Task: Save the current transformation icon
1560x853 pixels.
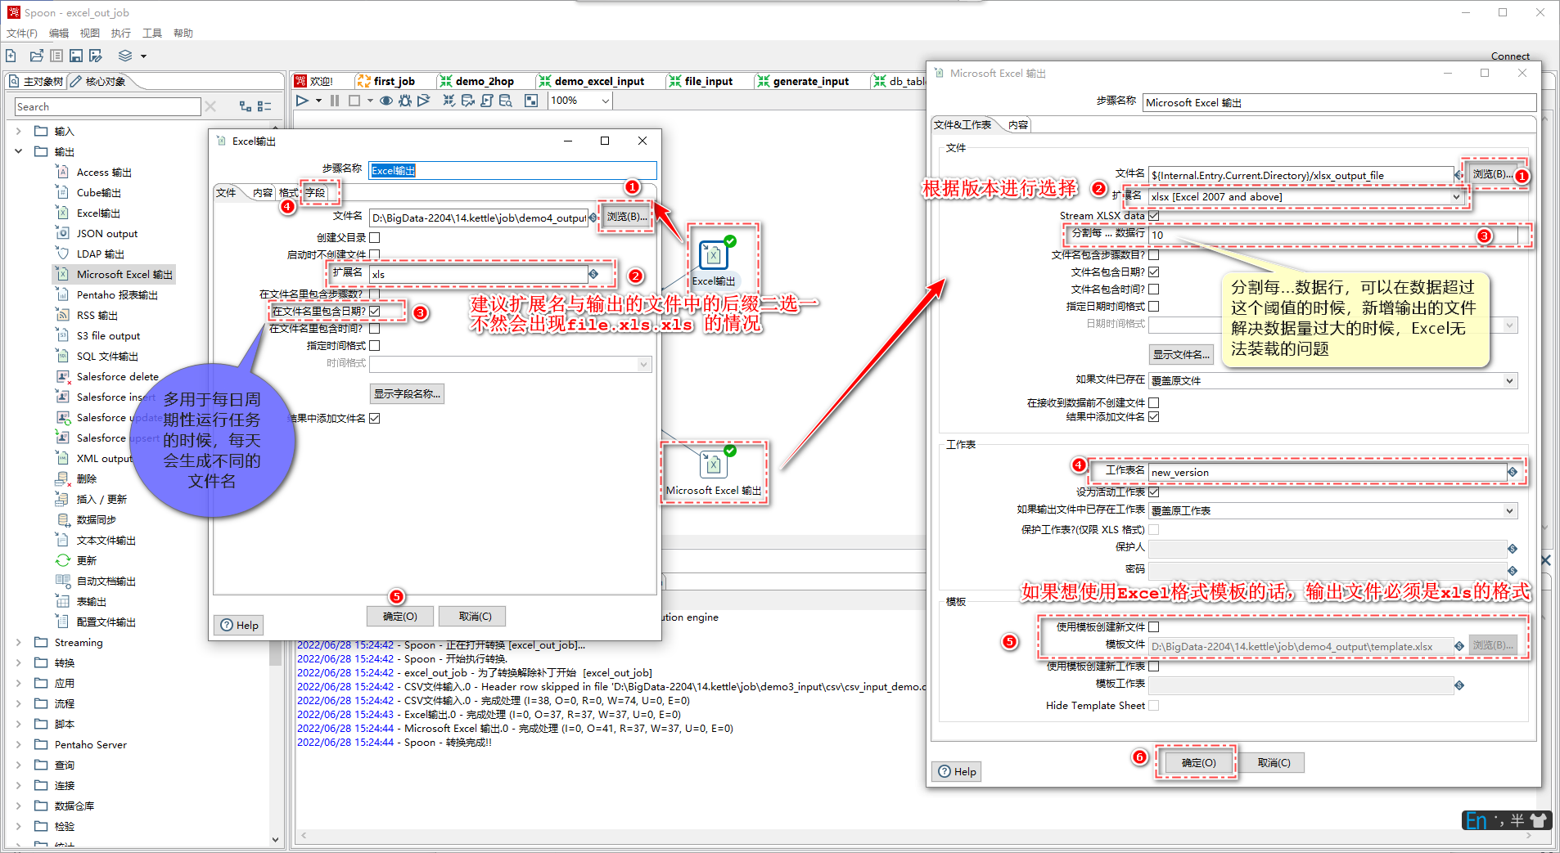Action: tap(75, 56)
